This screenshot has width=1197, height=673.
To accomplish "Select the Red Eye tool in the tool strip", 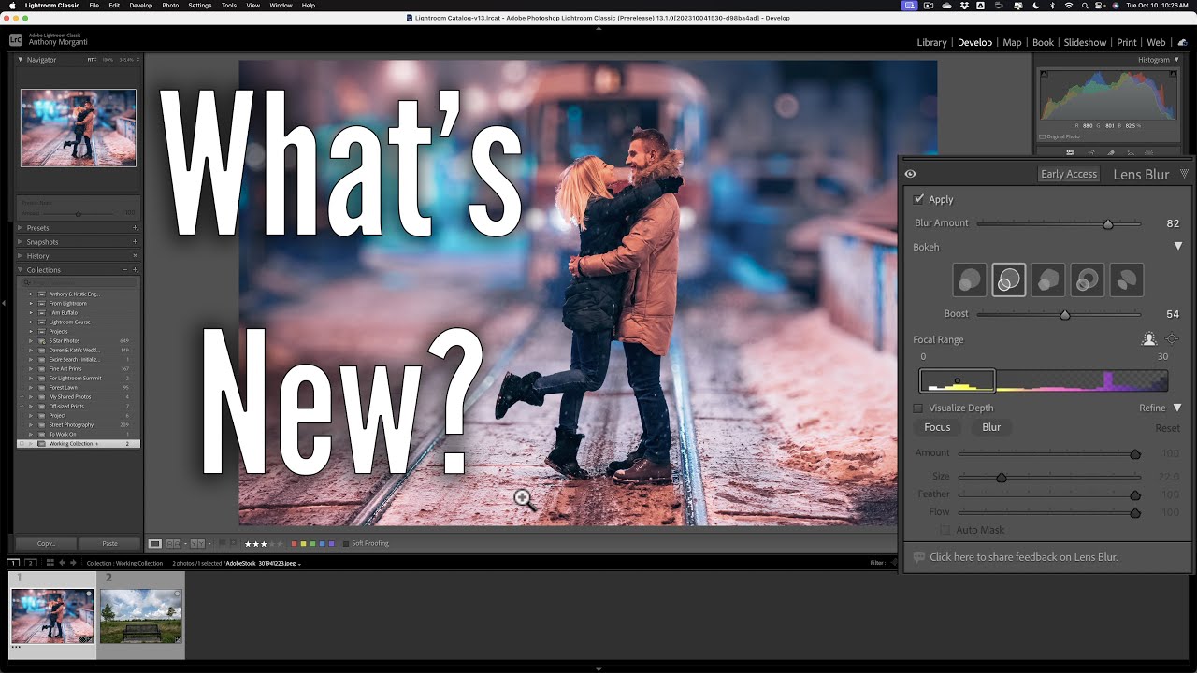I will pyautogui.click(x=1131, y=152).
